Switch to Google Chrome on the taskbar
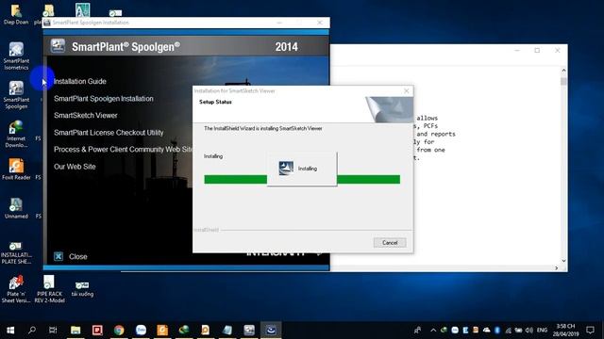Image resolution: width=604 pixels, height=339 pixels. [x=119, y=331]
